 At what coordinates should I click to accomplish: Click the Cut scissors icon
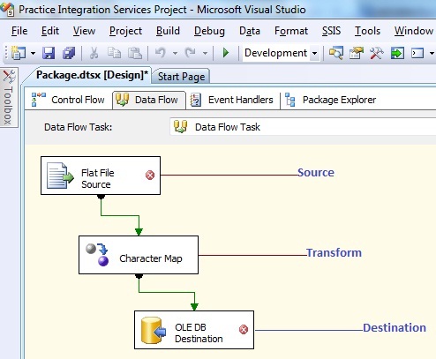click(x=94, y=53)
